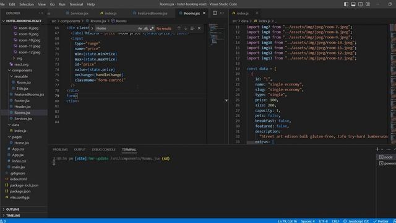Go to next find match
The image size is (396, 223).
186,28
